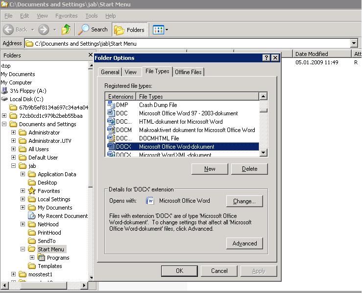This screenshot has width=362, height=294.
Task: Open the Forward history dropdown arrow
Action: tap(54, 29)
